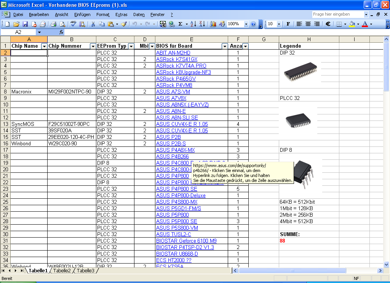Viewport: 390px width, 283px height.
Task: Open the ASUS P4B266 hyperlink
Action: (x=173, y=156)
